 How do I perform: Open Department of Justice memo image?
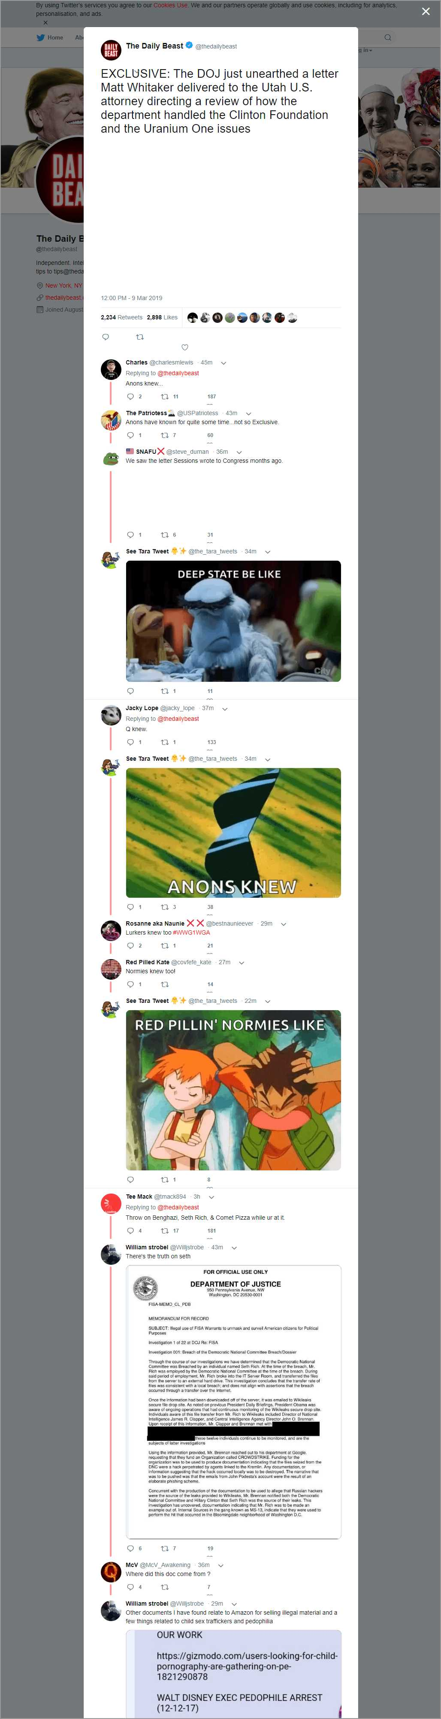click(233, 1401)
